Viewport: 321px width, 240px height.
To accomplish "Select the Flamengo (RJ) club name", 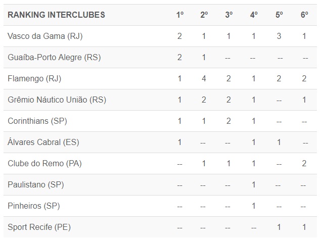I will (x=35, y=78).
